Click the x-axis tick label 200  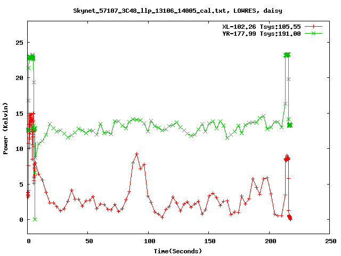(269, 241)
